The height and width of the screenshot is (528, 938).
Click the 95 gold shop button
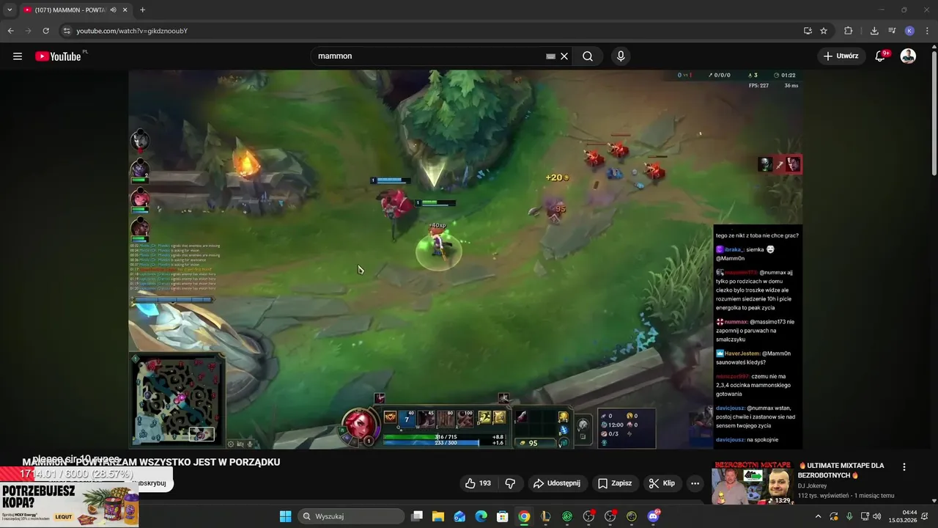click(533, 443)
